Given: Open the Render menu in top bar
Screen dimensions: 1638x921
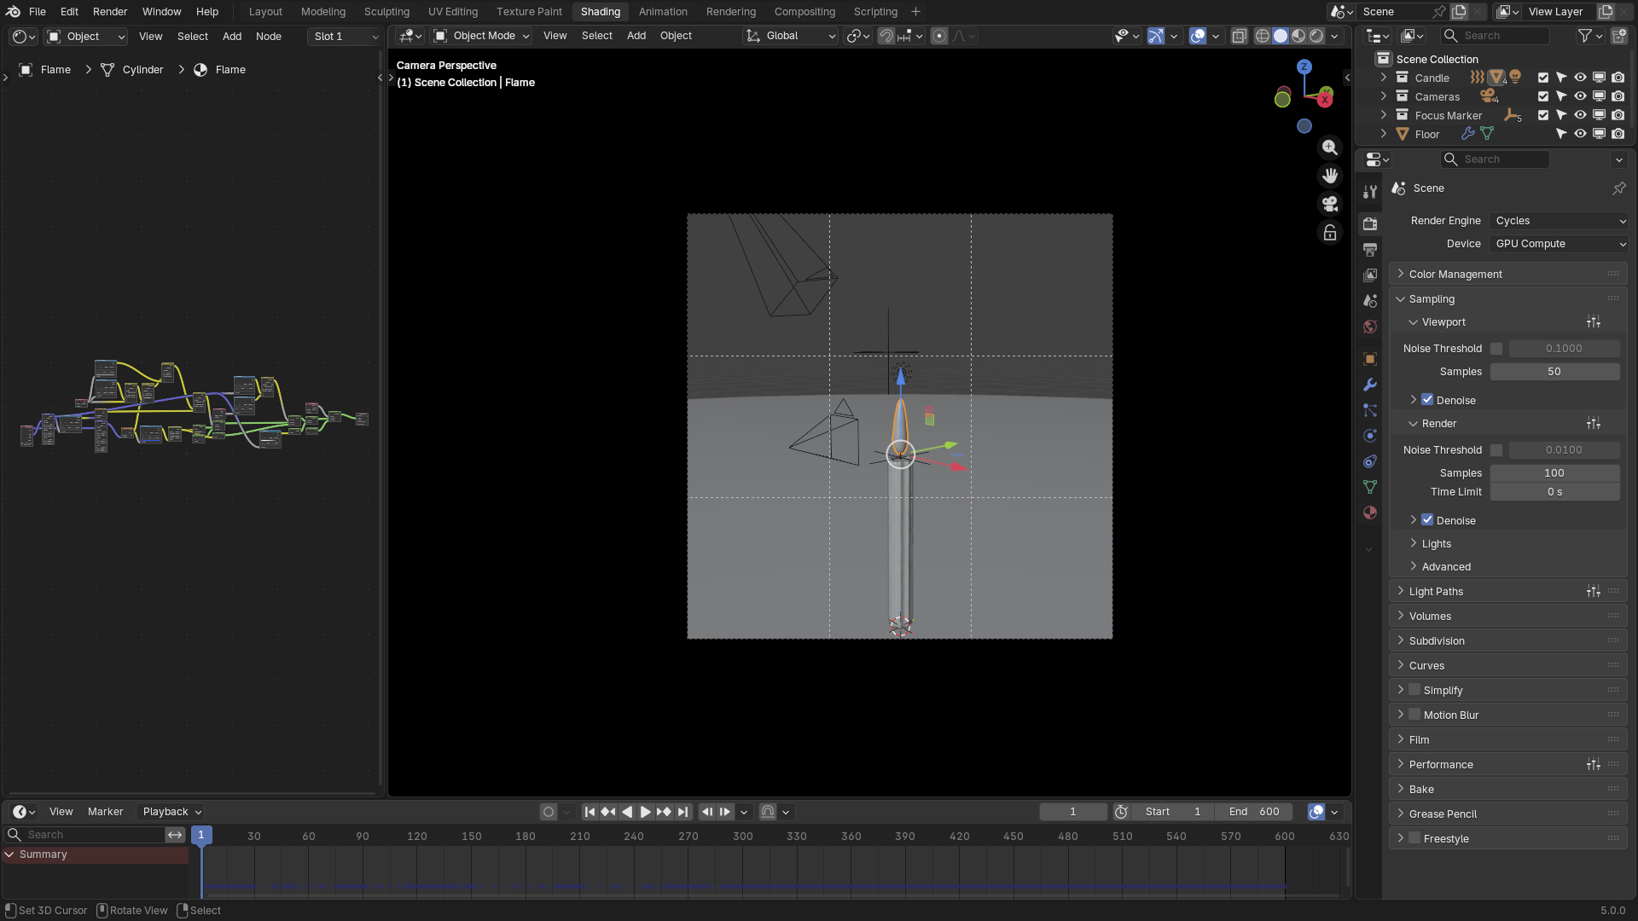Looking at the screenshot, I should point(110,12).
